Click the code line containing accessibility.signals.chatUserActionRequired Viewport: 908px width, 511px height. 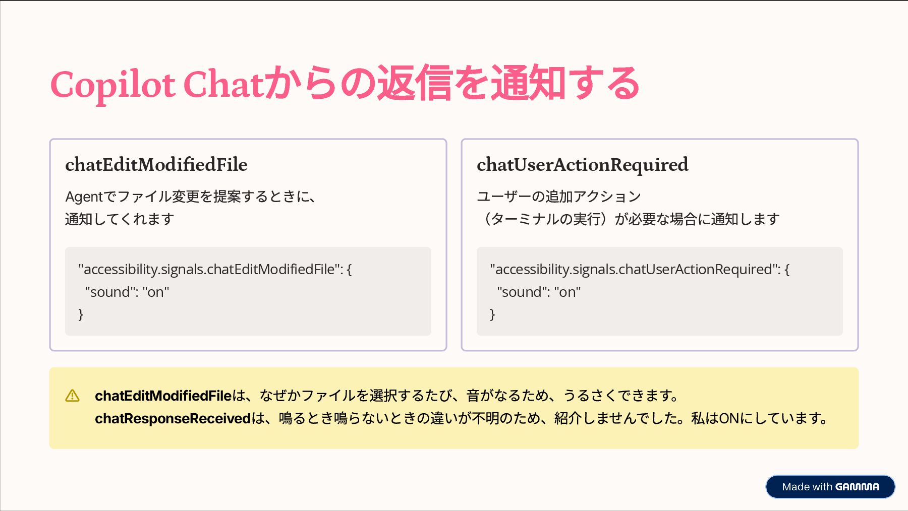point(640,270)
